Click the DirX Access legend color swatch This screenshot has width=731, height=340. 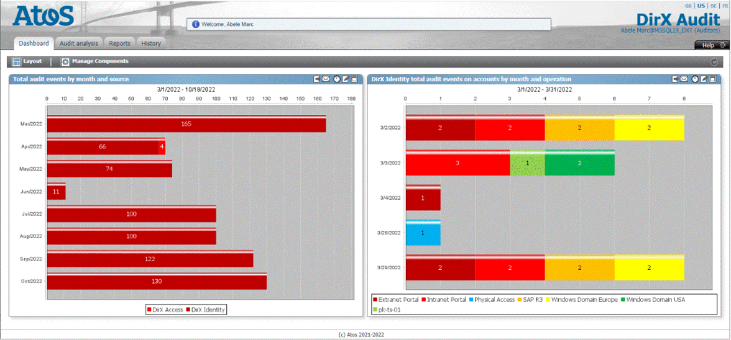149,309
